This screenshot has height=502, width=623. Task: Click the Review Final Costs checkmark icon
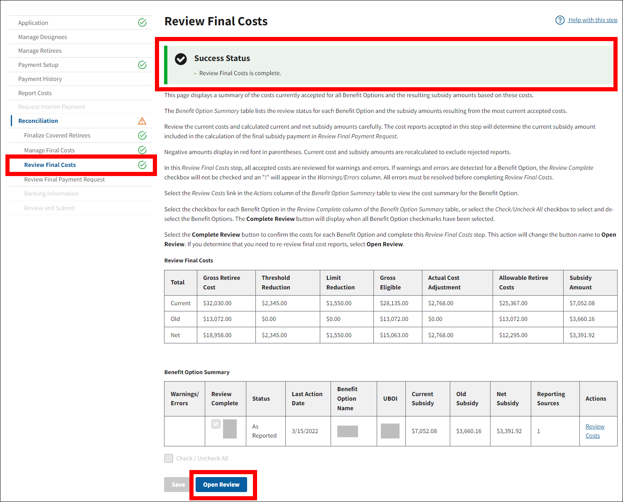[142, 165]
